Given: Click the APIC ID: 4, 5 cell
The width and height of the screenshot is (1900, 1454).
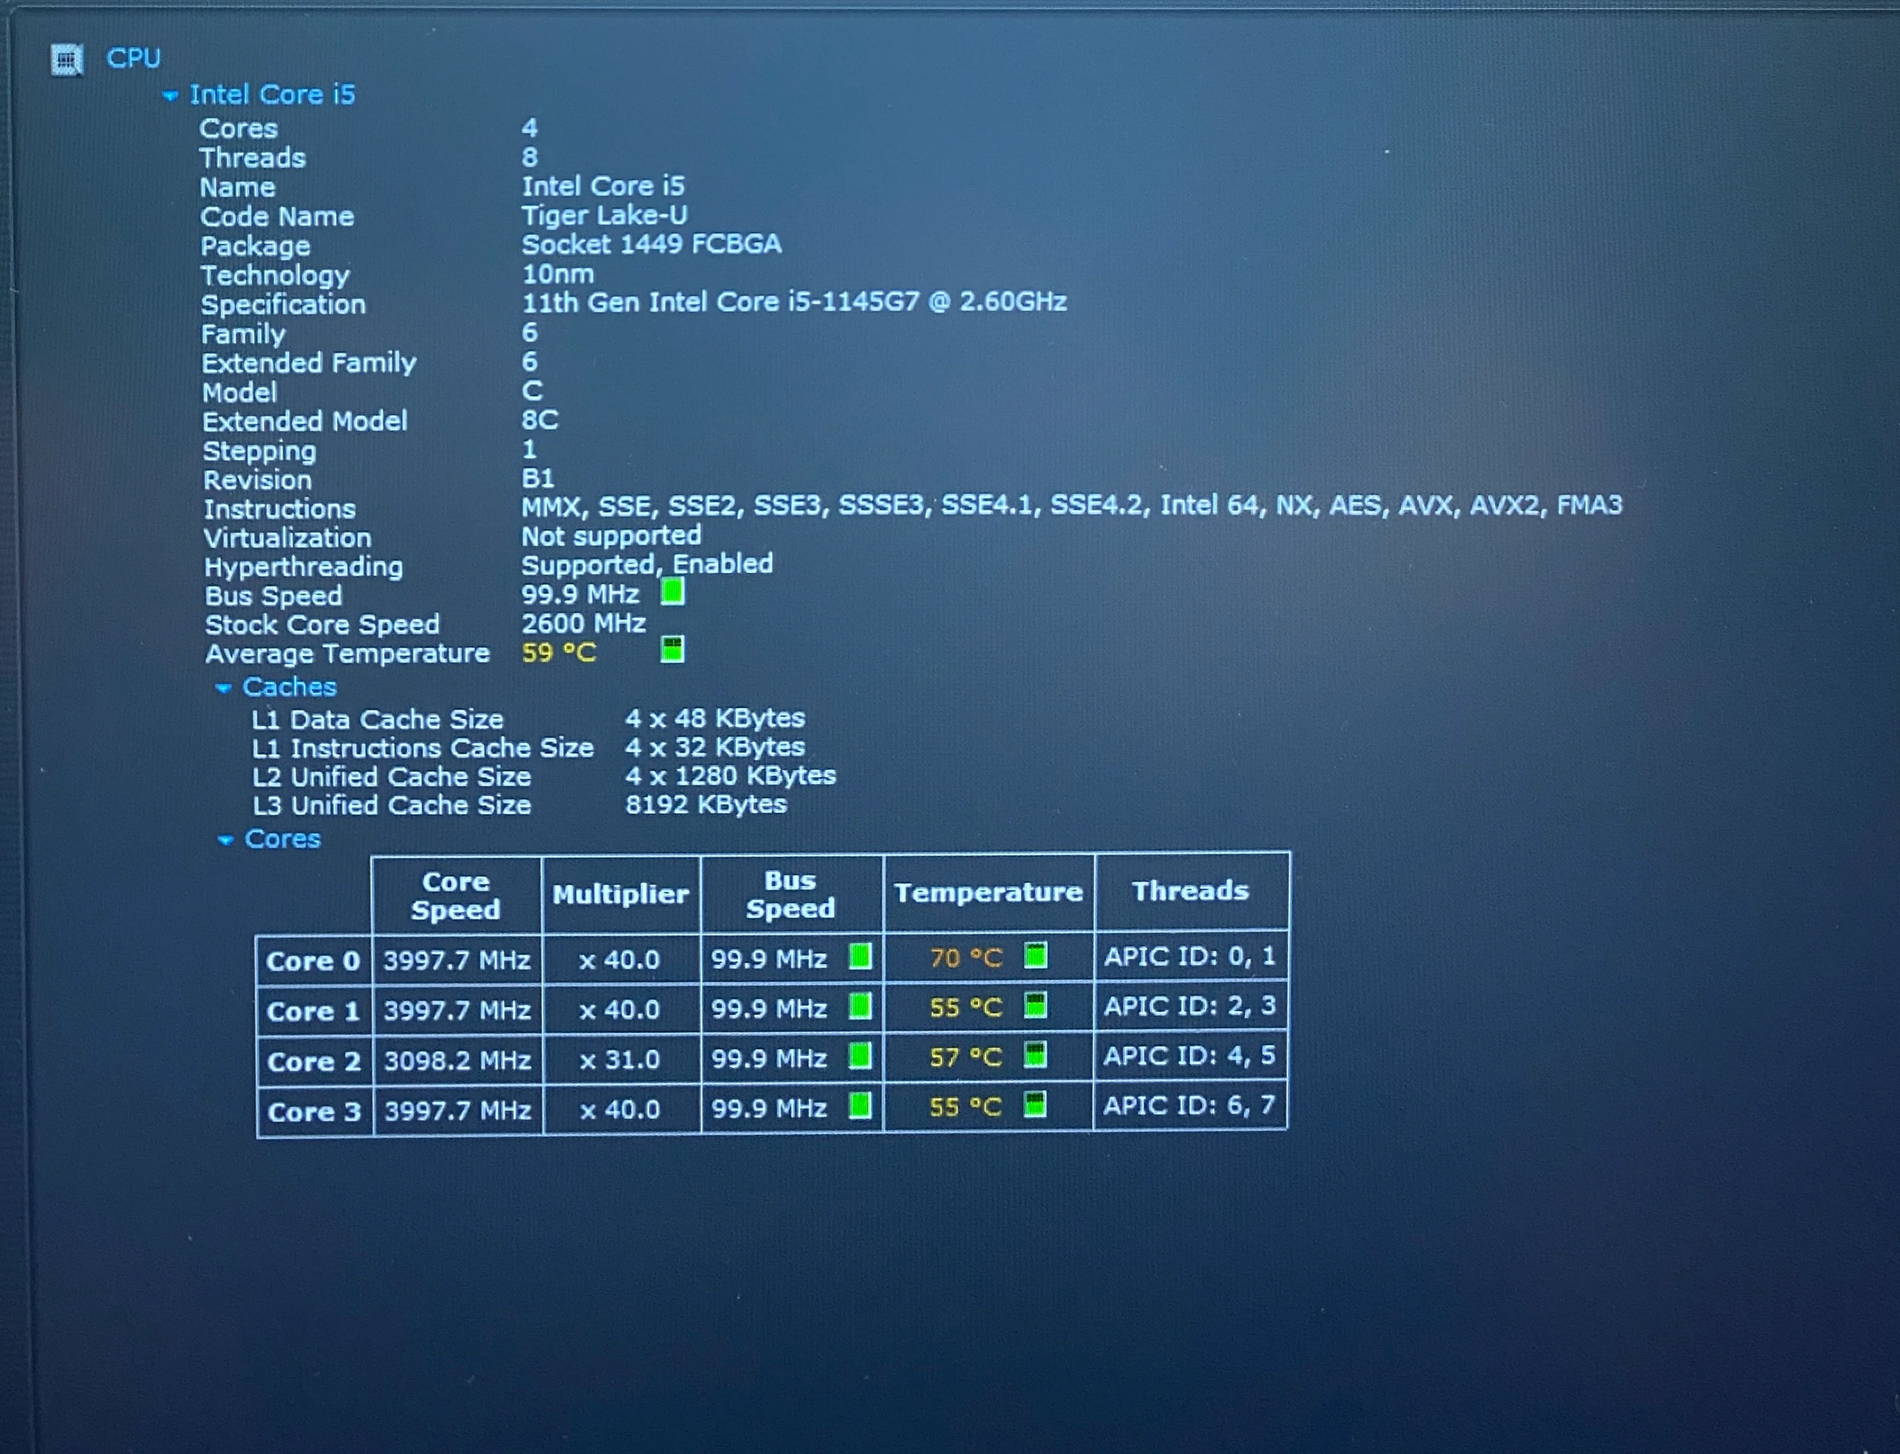Looking at the screenshot, I should pyautogui.click(x=1190, y=1055).
